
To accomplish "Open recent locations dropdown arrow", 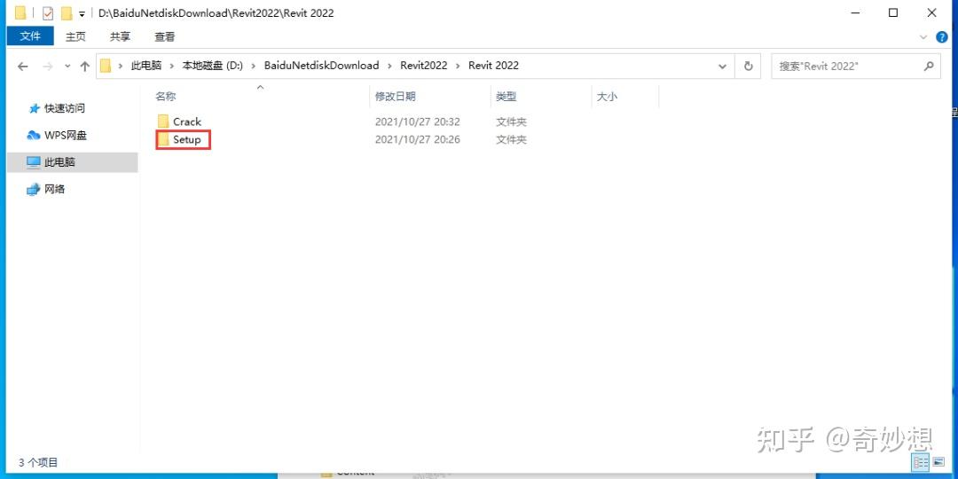I will 67,67.
